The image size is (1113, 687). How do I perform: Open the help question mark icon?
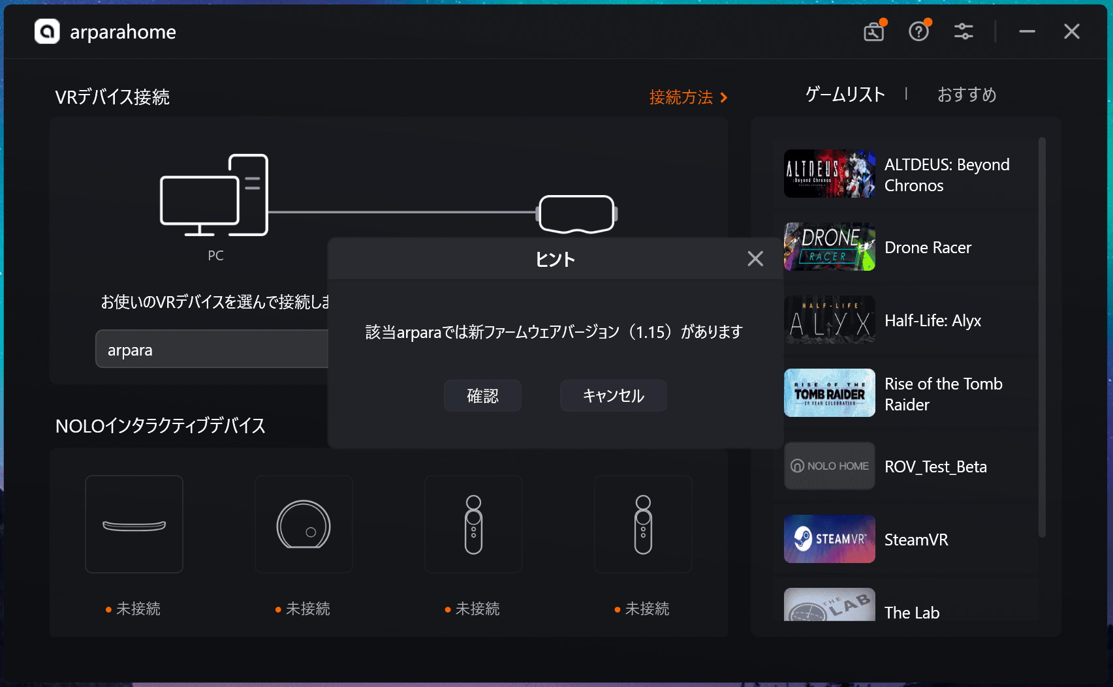[919, 31]
